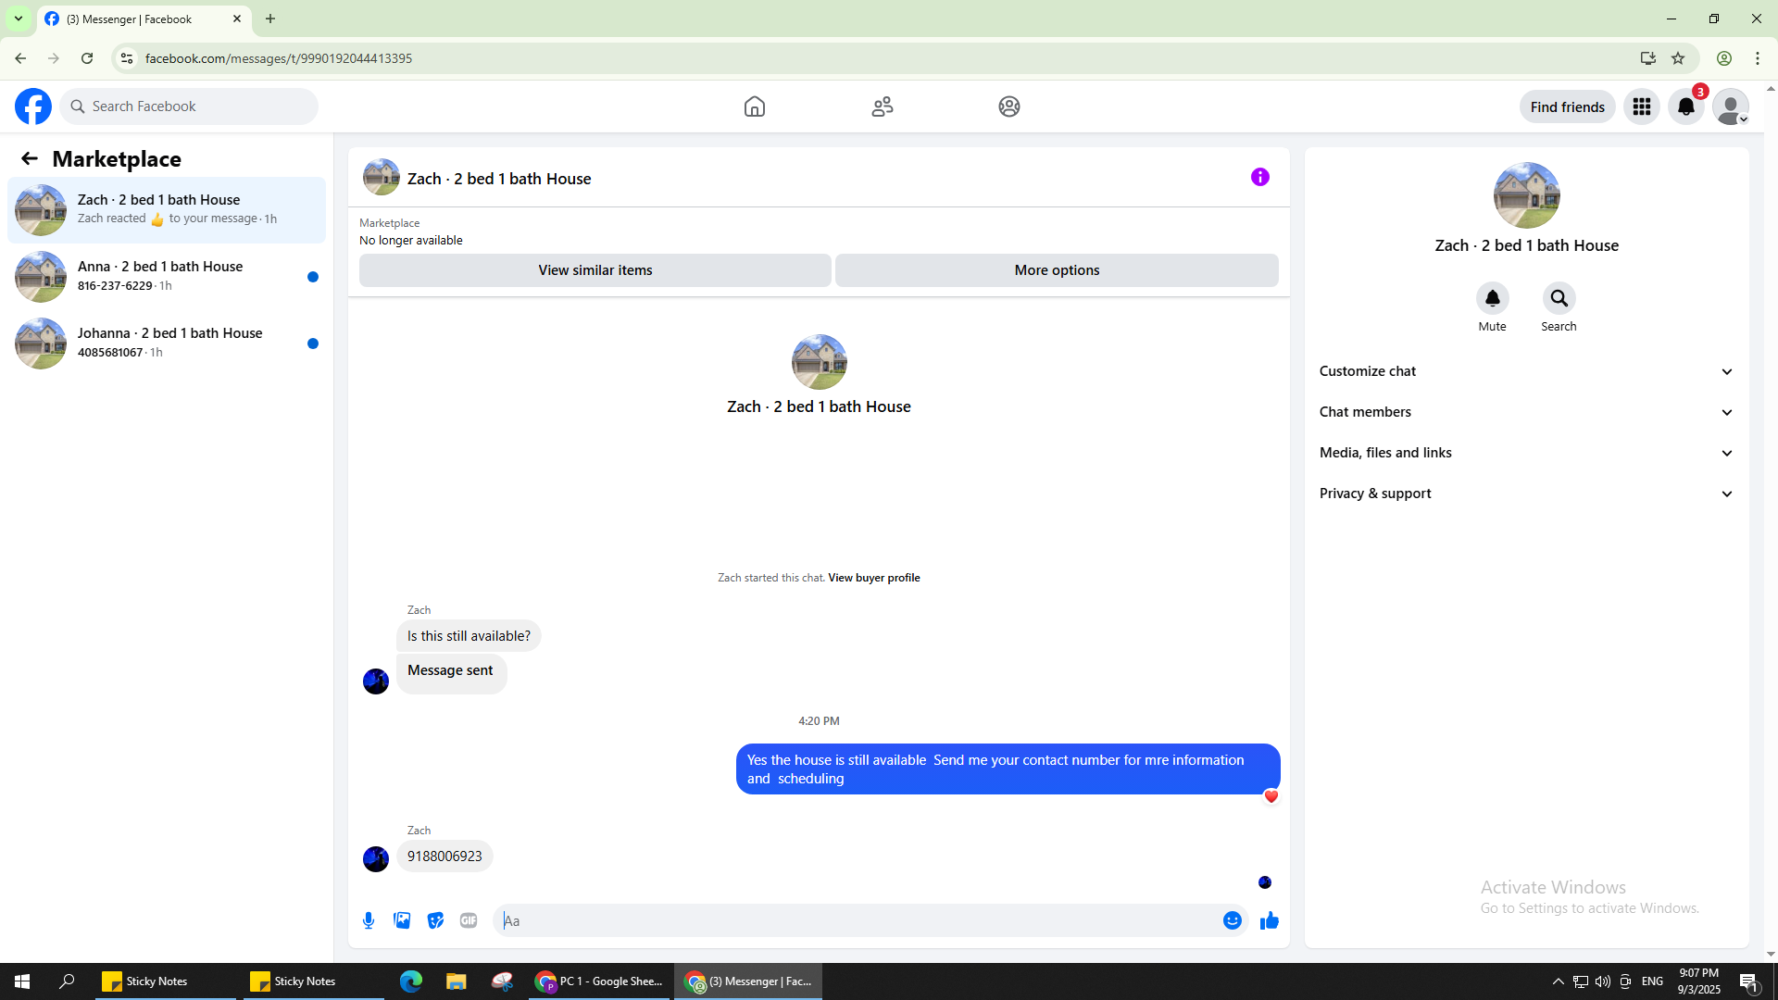This screenshot has width=1778, height=1000.
Task: Click Zach's avatar beside phone number message
Action: tap(376, 859)
